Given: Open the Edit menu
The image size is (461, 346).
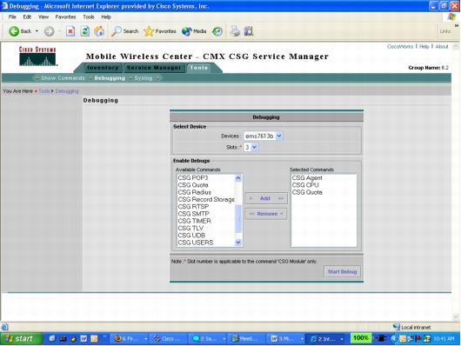Looking at the screenshot, I should 27,17.
